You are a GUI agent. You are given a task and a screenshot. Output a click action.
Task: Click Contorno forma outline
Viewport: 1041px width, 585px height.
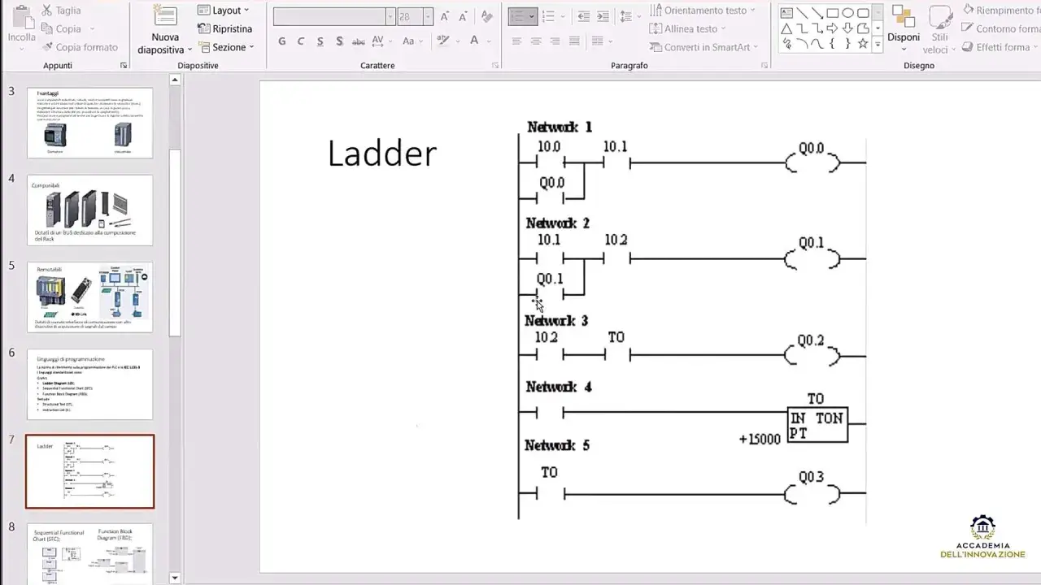tap(1000, 28)
